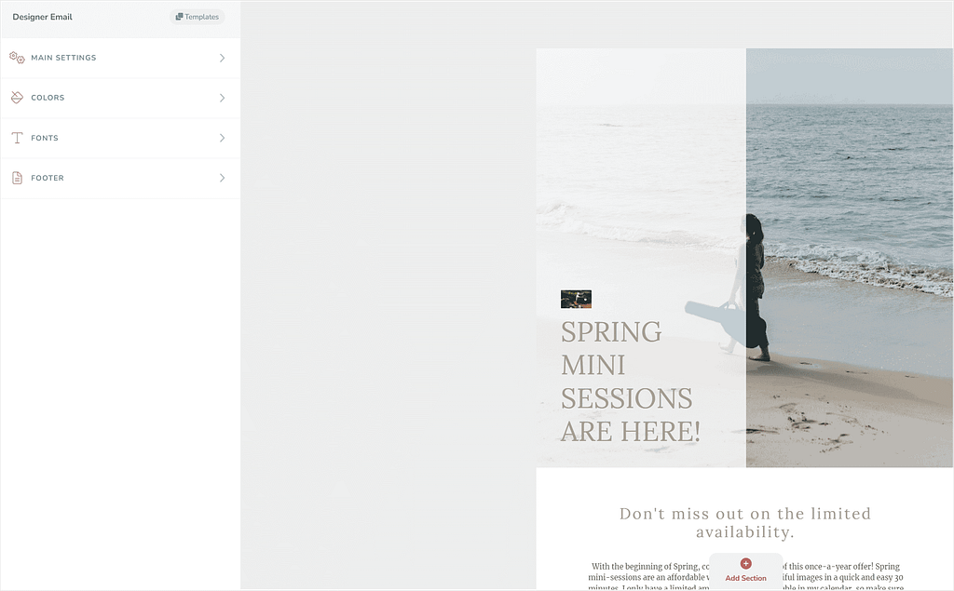Expand the Main Settings chevron

pos(222,58)
